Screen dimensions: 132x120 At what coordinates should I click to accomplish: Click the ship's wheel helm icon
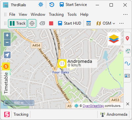pos(41,5)
